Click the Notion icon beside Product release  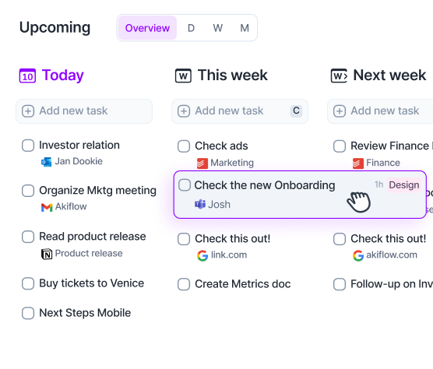[47, 254]
